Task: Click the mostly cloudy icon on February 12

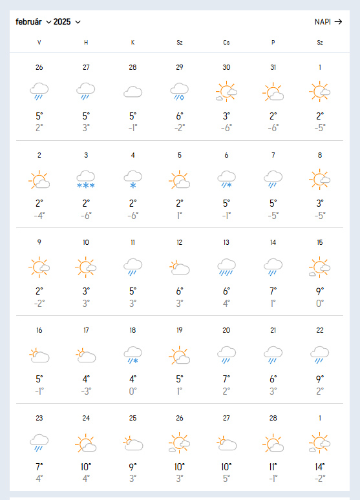Action: click(180, 267)
